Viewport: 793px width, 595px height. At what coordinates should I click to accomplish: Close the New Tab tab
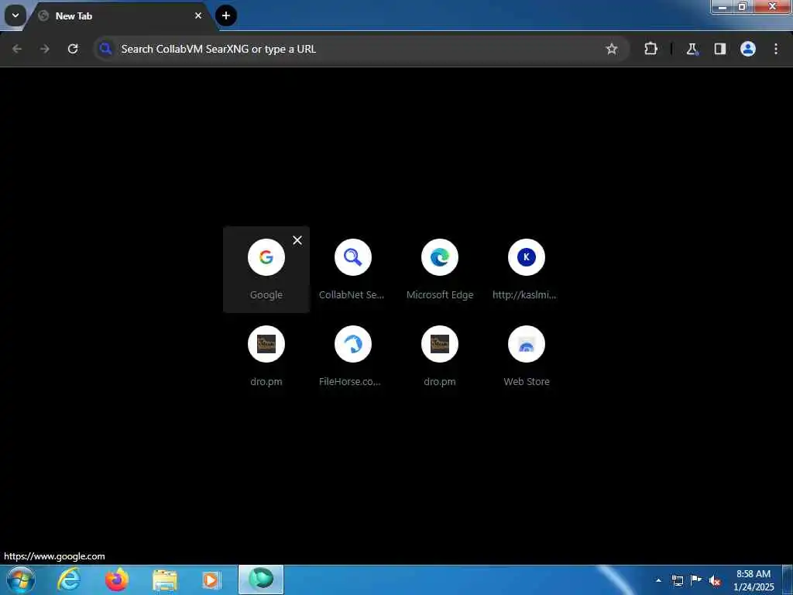coord(198,15)
